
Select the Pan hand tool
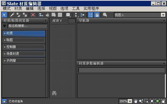(x=136, y=101)
